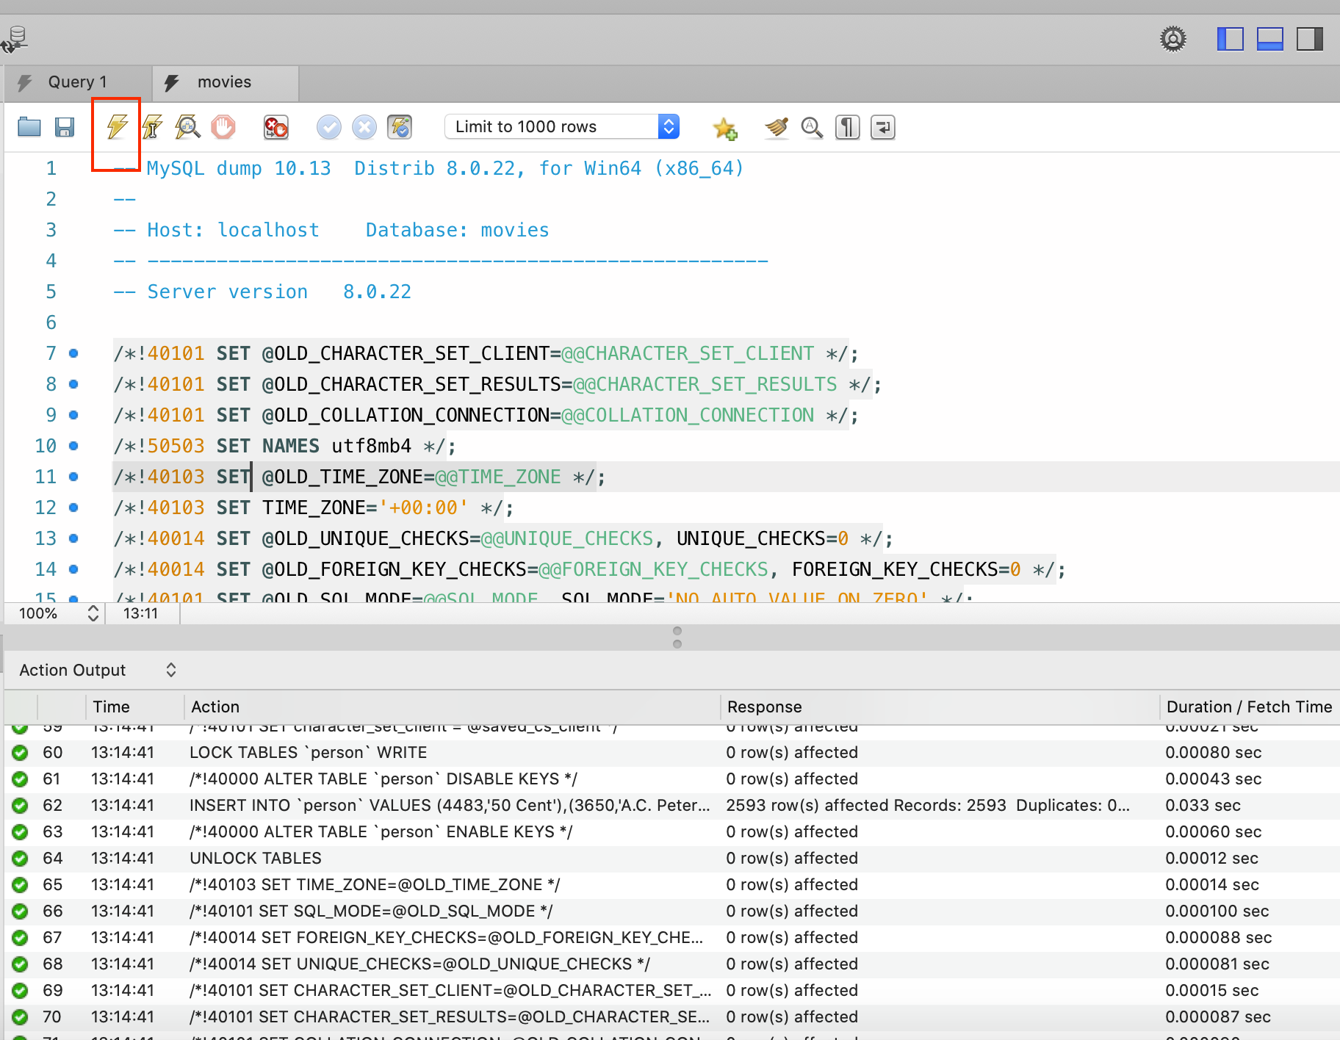This screenshot has height=1040, width=1340.
Task: Click cursor position 13:11 status field
Action: 141,613
